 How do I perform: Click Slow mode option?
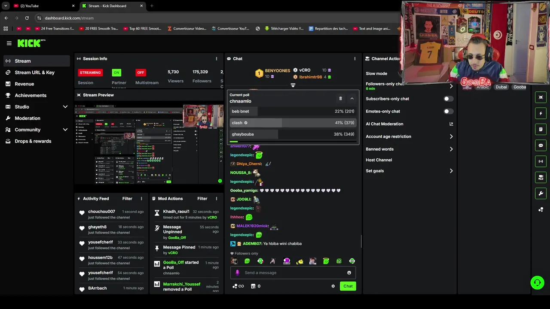point(376,74)
